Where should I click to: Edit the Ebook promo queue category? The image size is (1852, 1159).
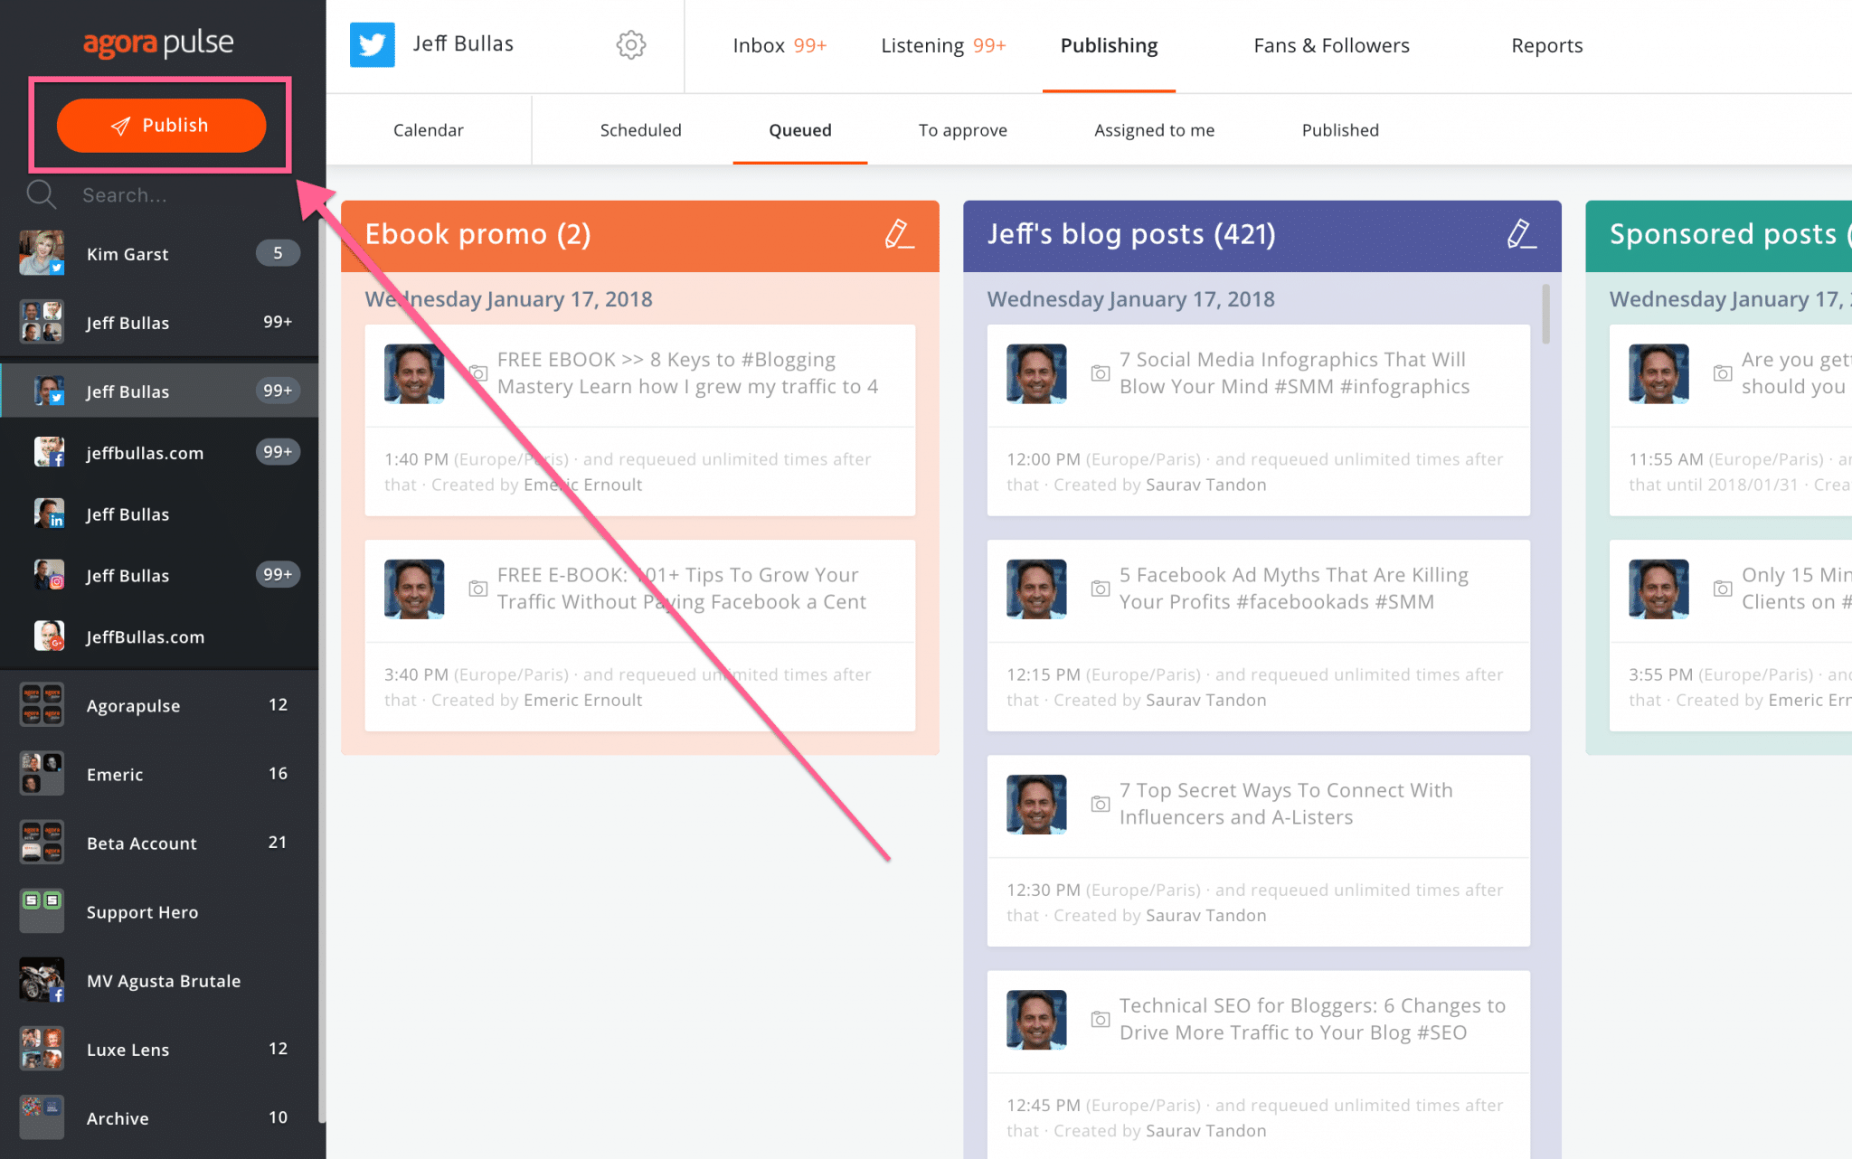click(x=899, y=234)
